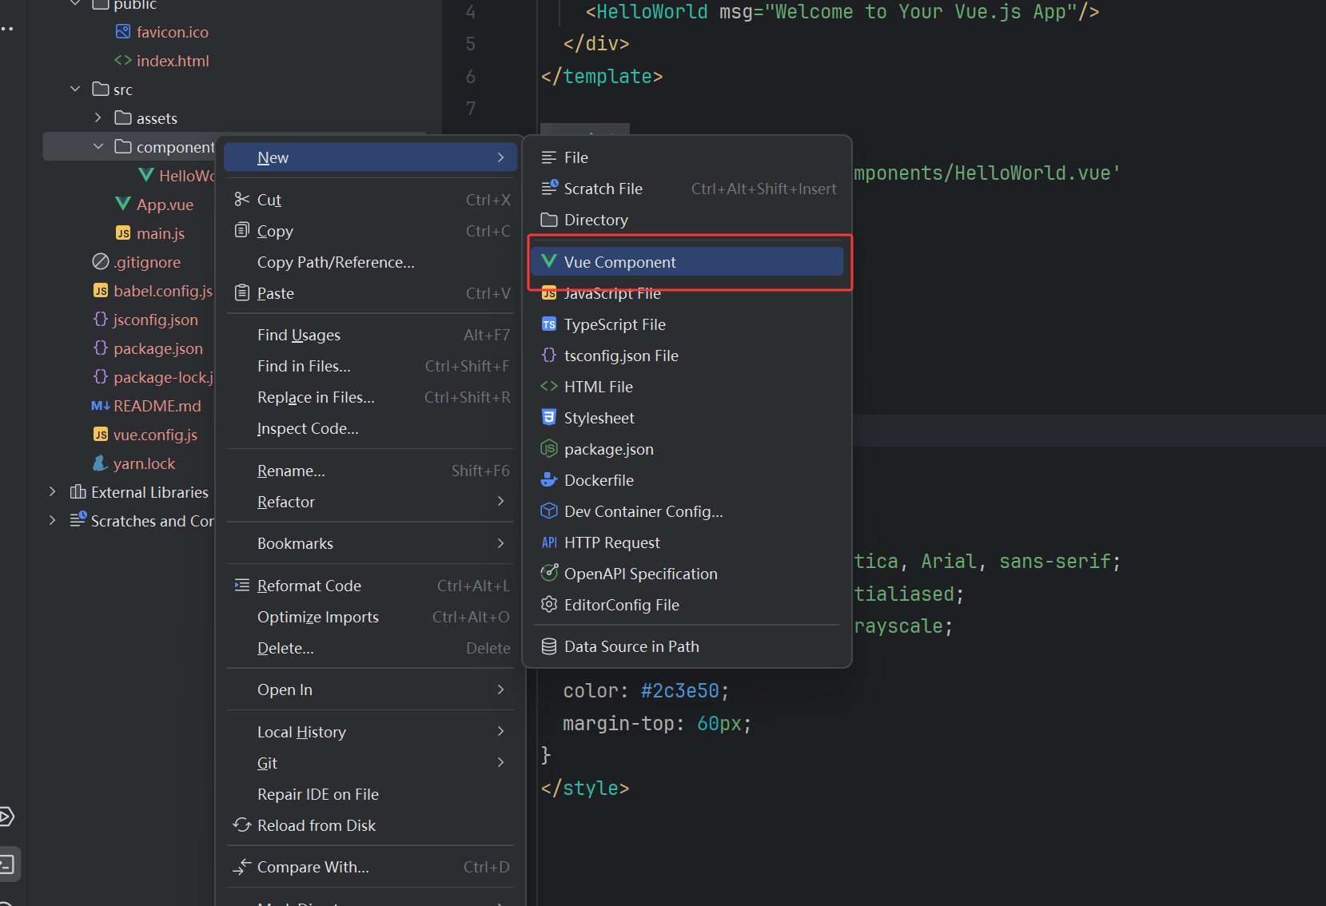Click the .gitignore ignore icon
1326x906 pixels.
click(100, 262)
